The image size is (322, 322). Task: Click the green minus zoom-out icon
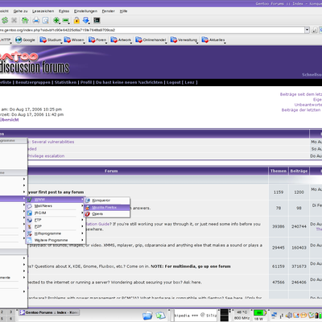[x=66, y=20]
